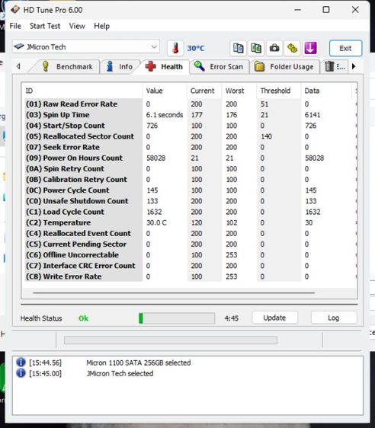
Task: Open the View menu
Action: (77, 26)
